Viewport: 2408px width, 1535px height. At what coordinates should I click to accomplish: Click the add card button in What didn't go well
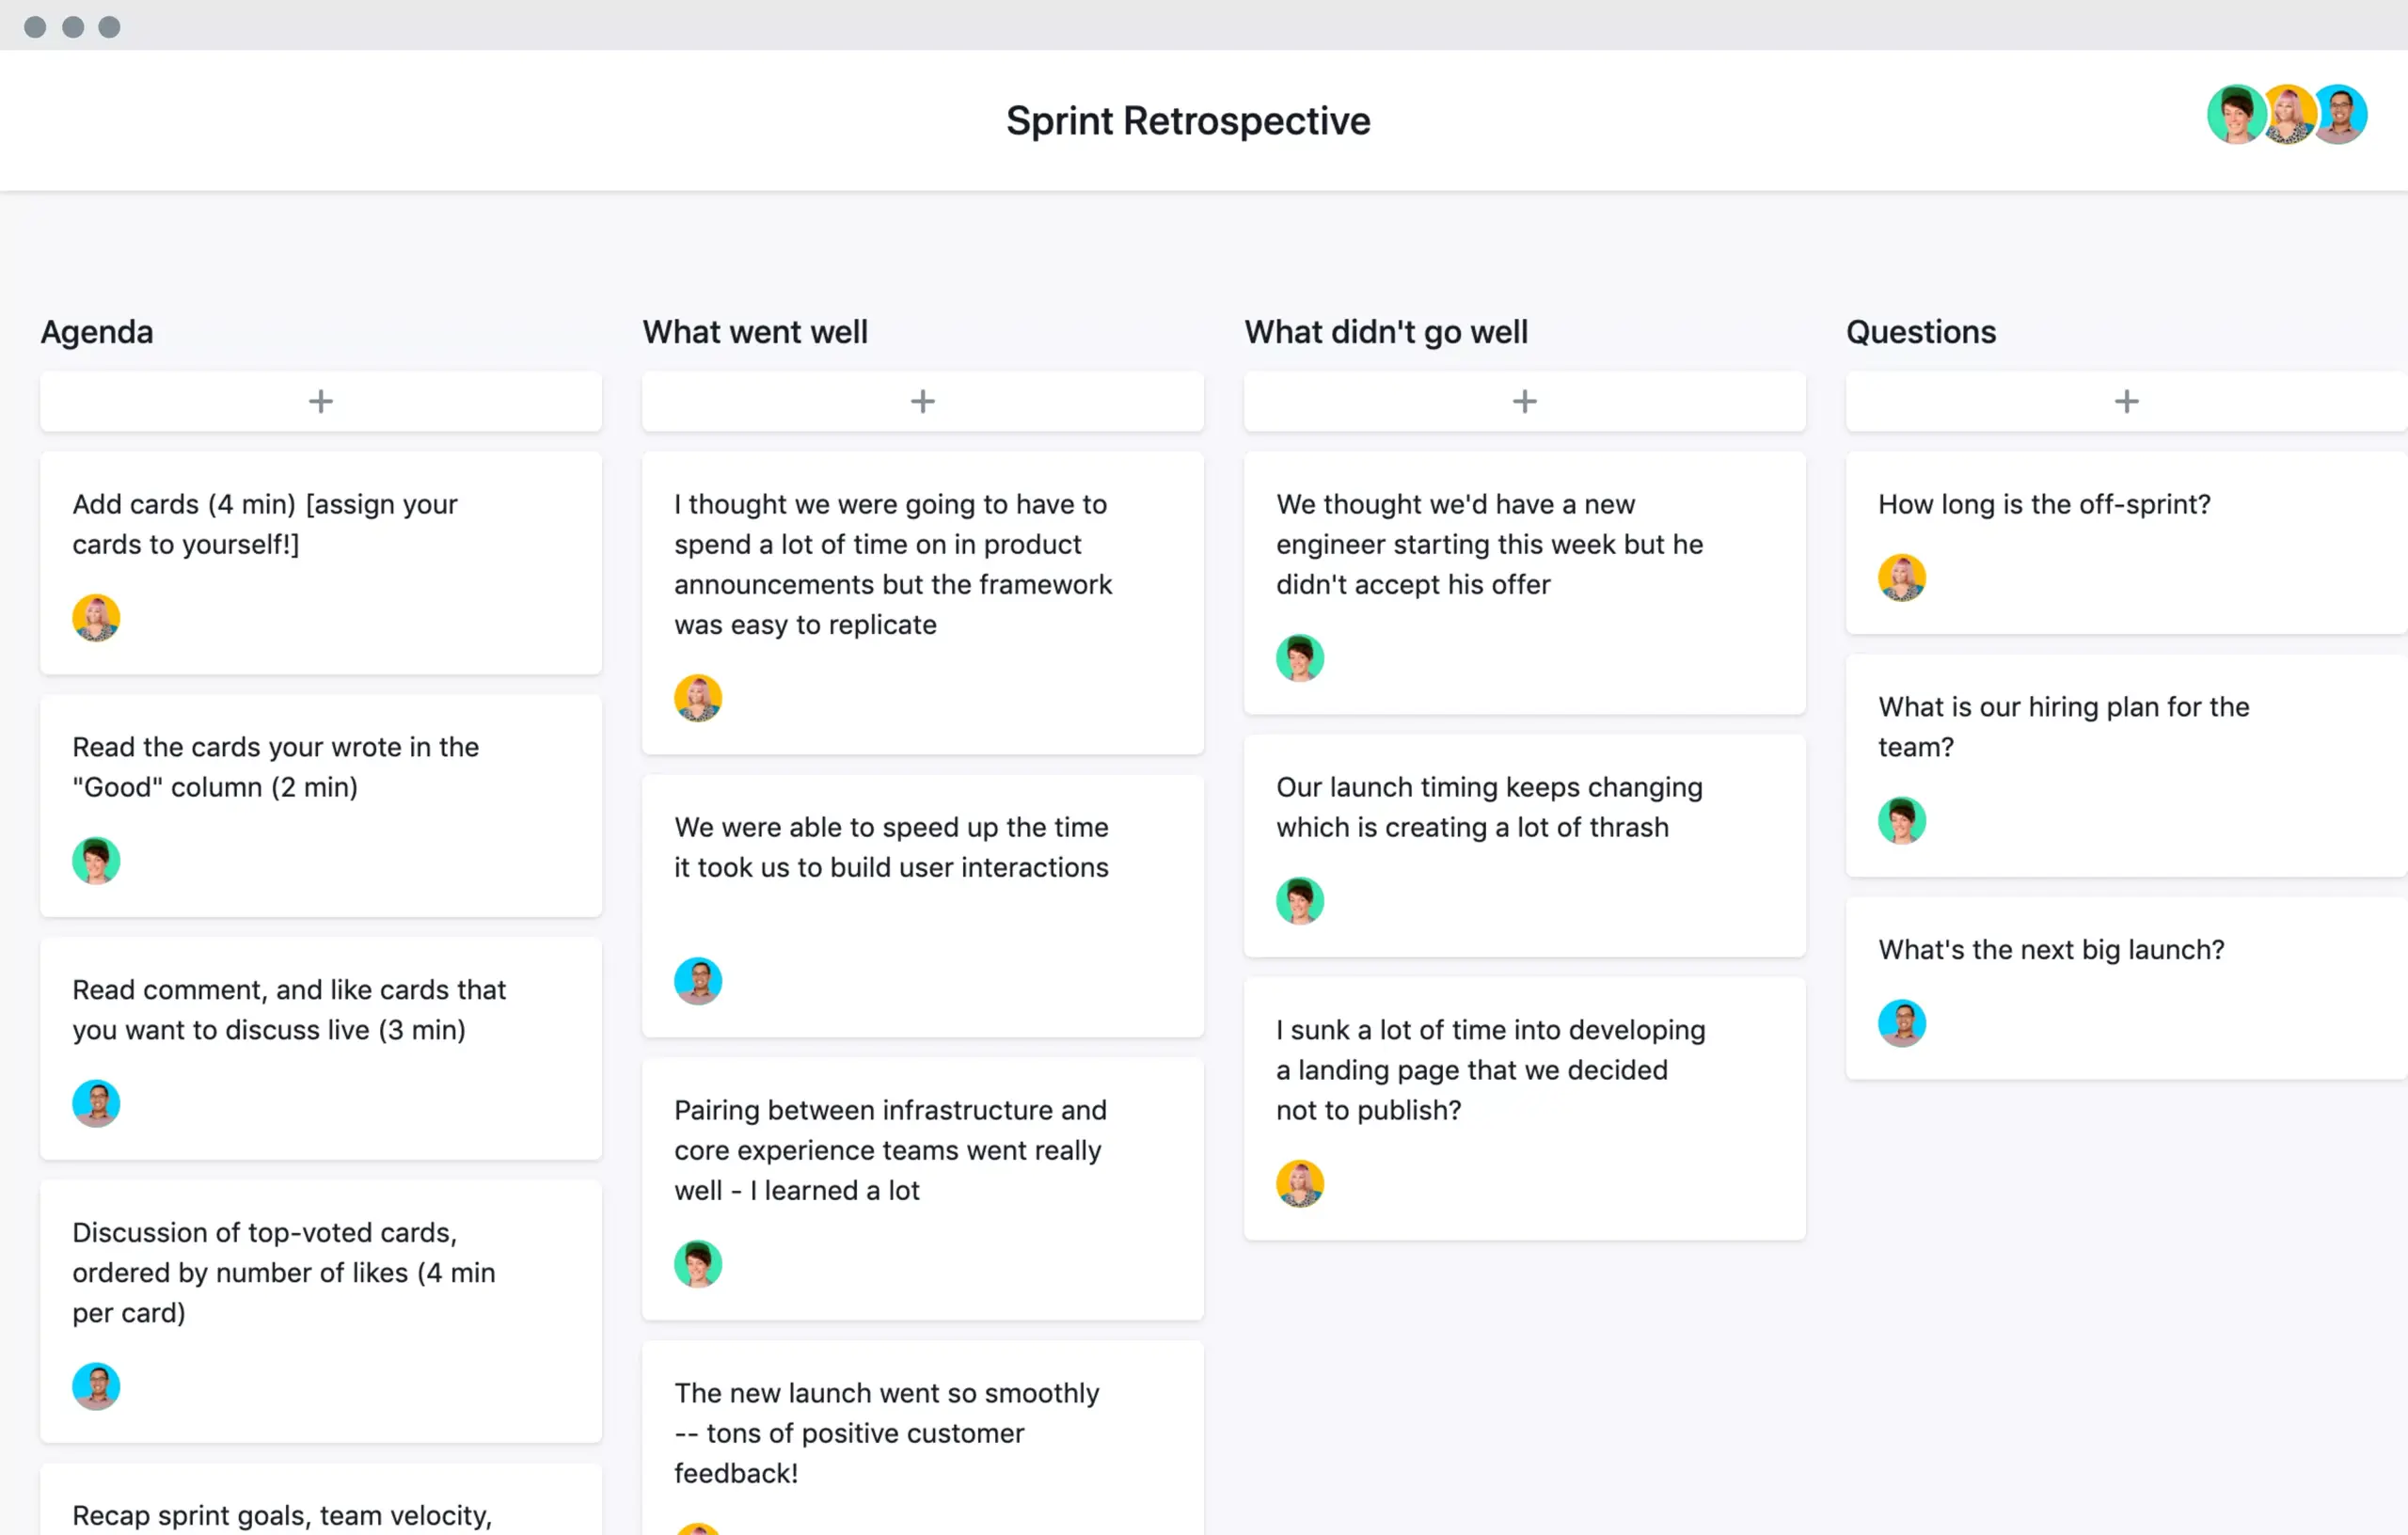coord(1522,402)
